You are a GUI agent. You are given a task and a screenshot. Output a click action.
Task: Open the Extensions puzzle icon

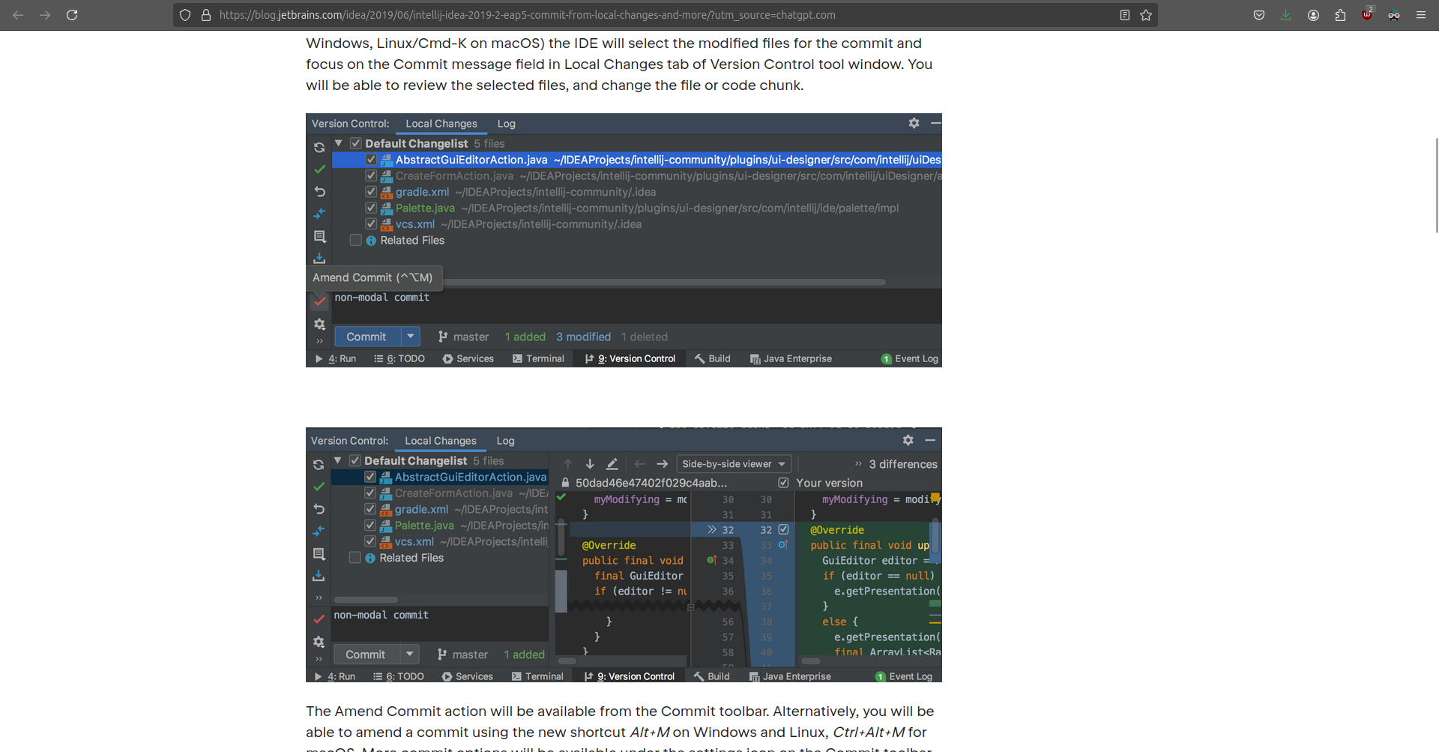[x=1340, y=15]
